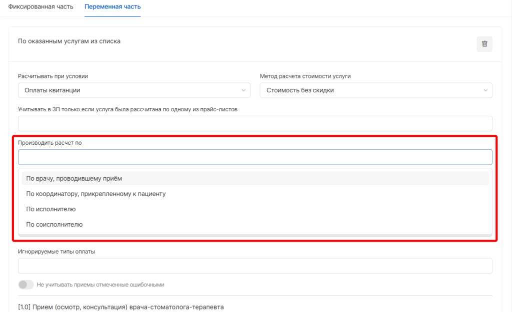Click the Игнорируемые типы оплаты field
The image size is (512, 312).
click(x=255, y=266)
